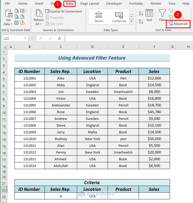This screenshot has height=203, width=193.
Task: Click the Product header in row 4
Action: pyautogui.click(x=123, y=71)
